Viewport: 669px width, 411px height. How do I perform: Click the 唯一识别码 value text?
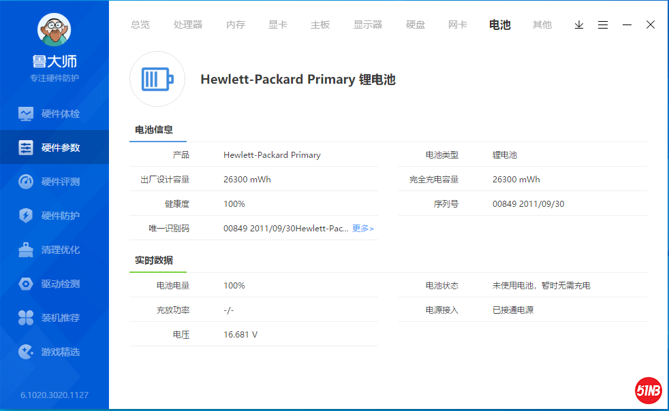[286, 229]
